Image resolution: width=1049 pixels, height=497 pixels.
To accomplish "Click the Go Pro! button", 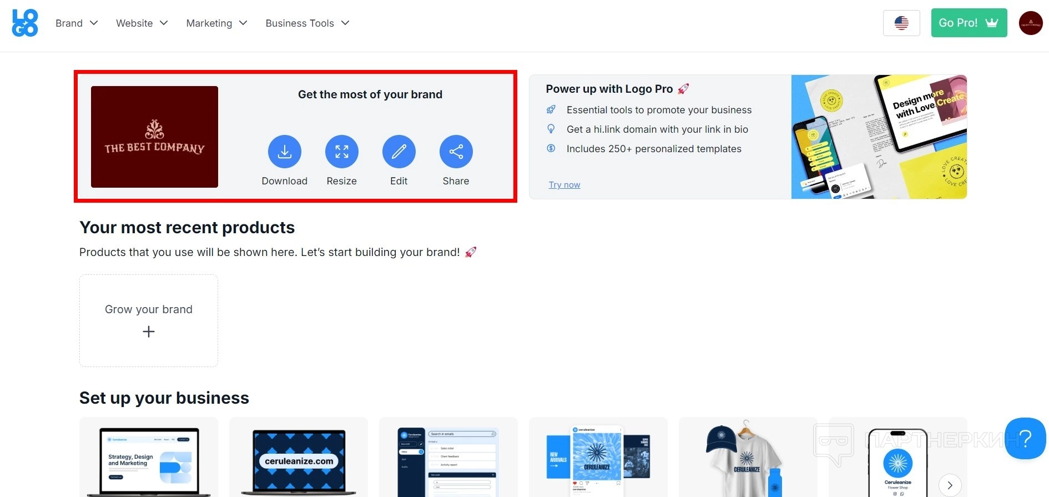I will point(969,23).
